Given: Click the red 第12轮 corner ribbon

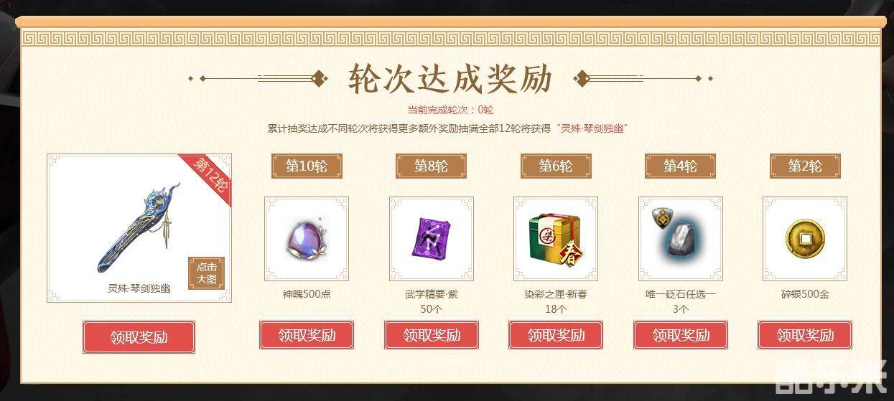Looking at the screenshot, I should click(209, 176).
